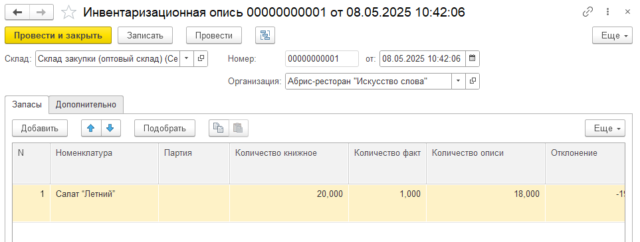Screen dimensions: 640x242
Task: Open the calendar picker for date field
Action: pos(473,58)
